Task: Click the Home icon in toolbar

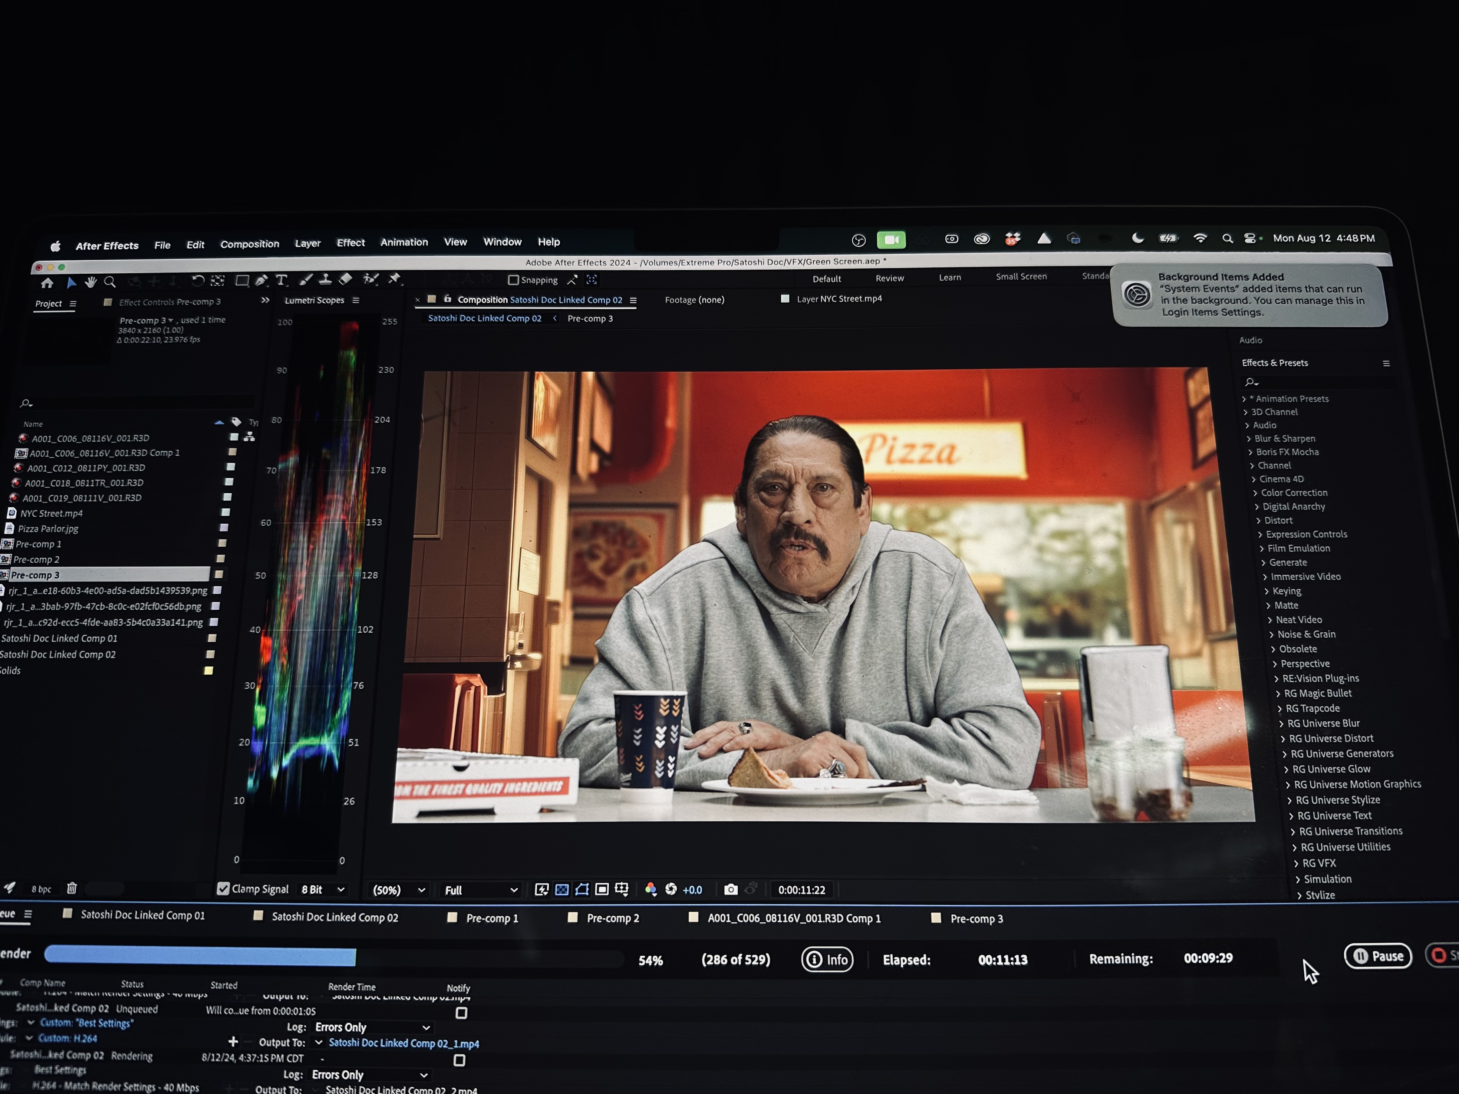Action: (x=47, y=284)
